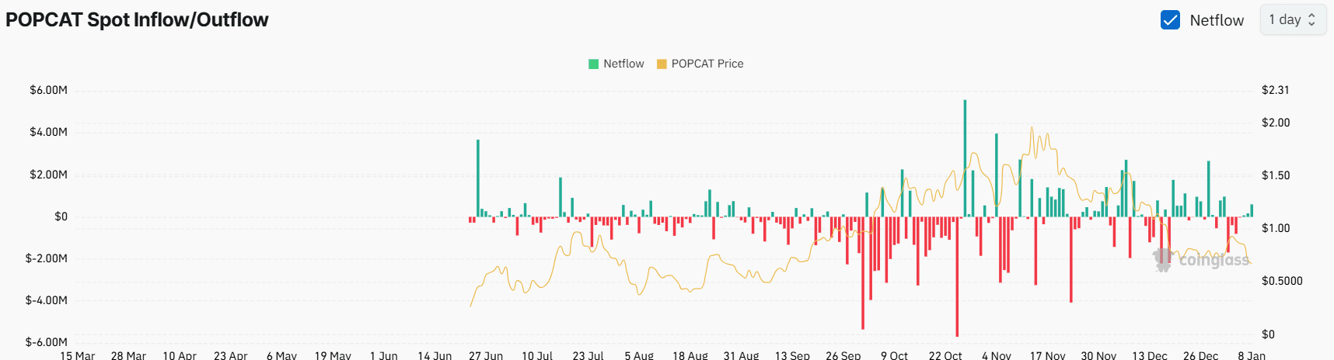This screenshot has height=360, width=1334.
Task: Click the 13 Dec date label
Action: click(1150, 355)
